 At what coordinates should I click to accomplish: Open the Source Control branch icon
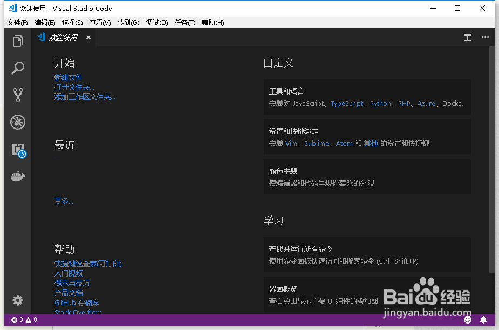[18, 95]
